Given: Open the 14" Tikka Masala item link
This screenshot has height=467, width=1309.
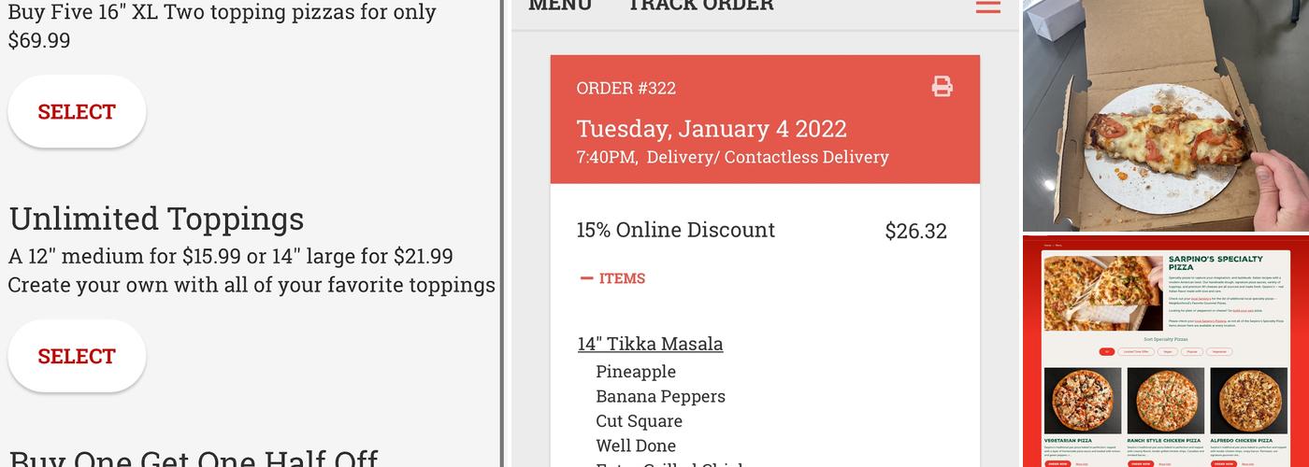Looking at the screenshot, I should pyautogui.click(x=650, y=344).
